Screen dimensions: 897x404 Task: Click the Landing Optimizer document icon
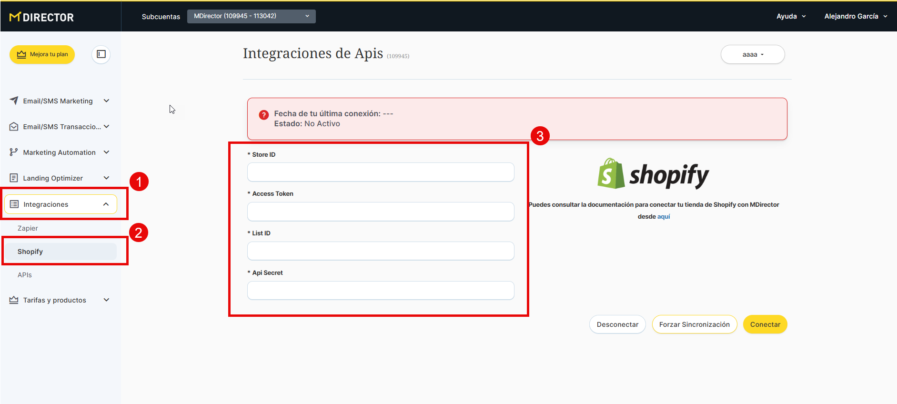(14, 178)
